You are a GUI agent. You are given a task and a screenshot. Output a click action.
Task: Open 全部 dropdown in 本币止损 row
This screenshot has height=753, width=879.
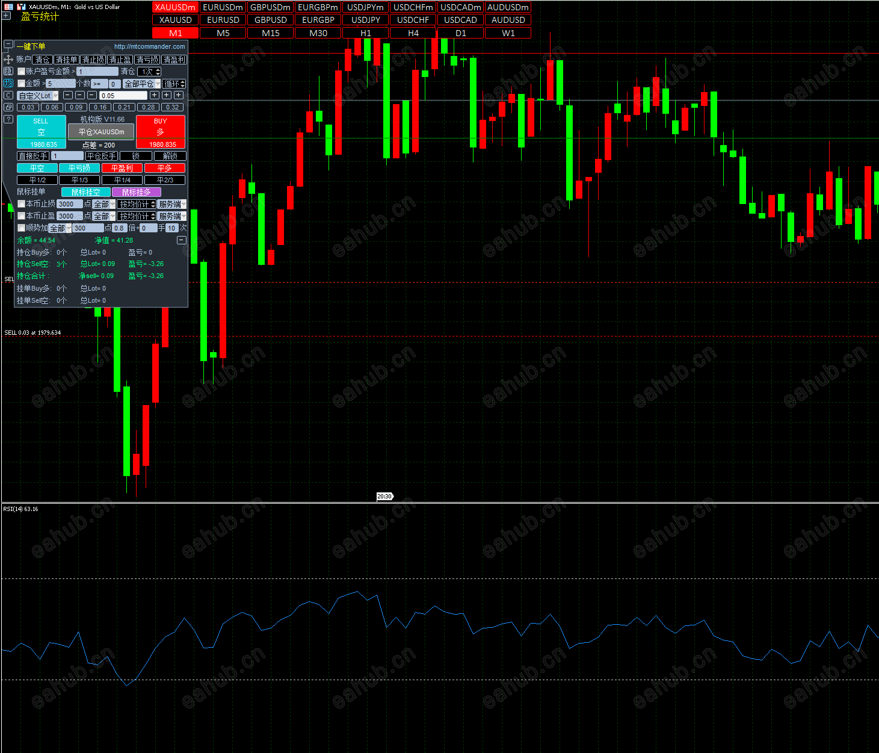tap(104, 204)
